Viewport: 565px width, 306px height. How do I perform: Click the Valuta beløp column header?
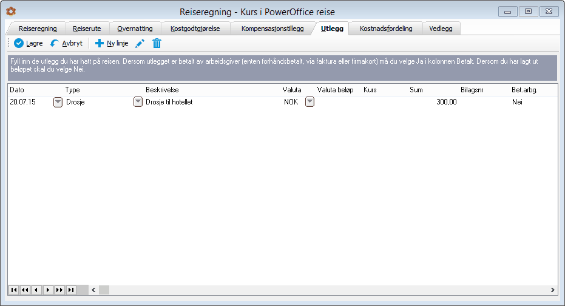pos(335,90)
